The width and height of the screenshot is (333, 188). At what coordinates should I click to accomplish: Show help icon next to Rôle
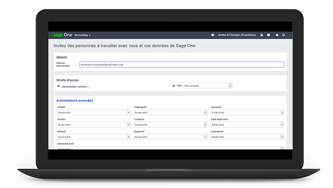coord(174,86)
